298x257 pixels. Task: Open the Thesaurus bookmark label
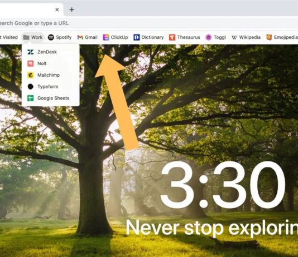[x=189, y=37]
